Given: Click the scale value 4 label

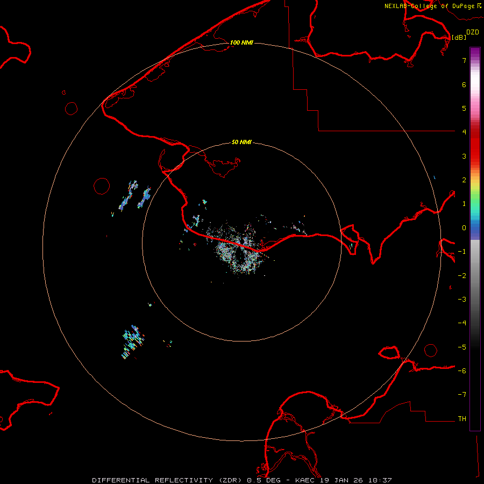Looking at the screenshot, I should click(464, 132).
